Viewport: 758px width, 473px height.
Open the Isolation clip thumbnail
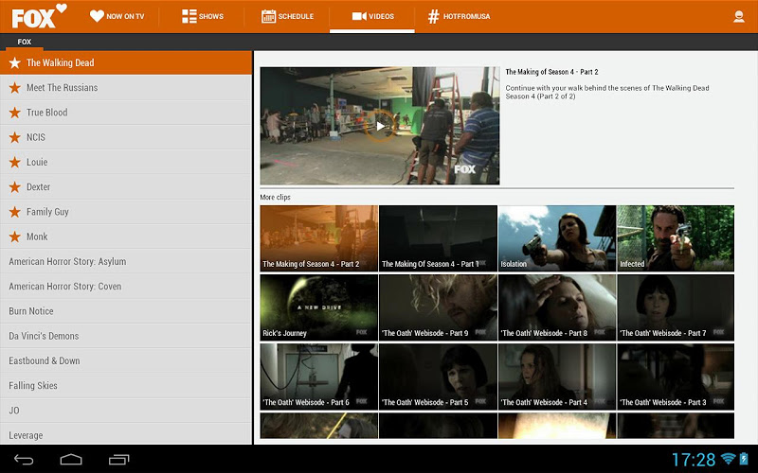click(556, 237)
